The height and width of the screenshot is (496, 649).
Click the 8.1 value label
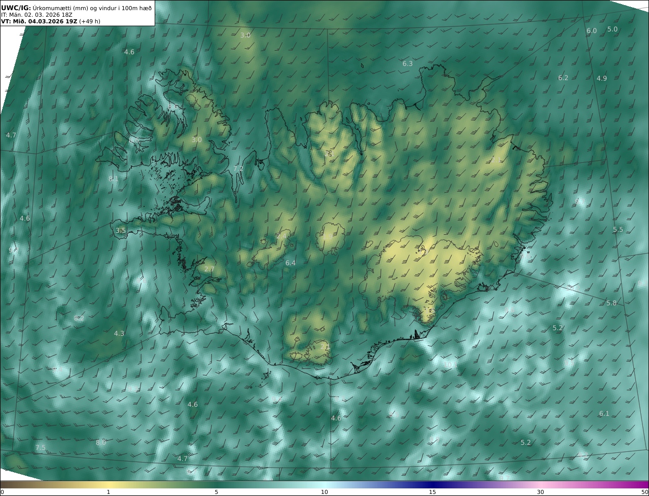tap(114, 179)
